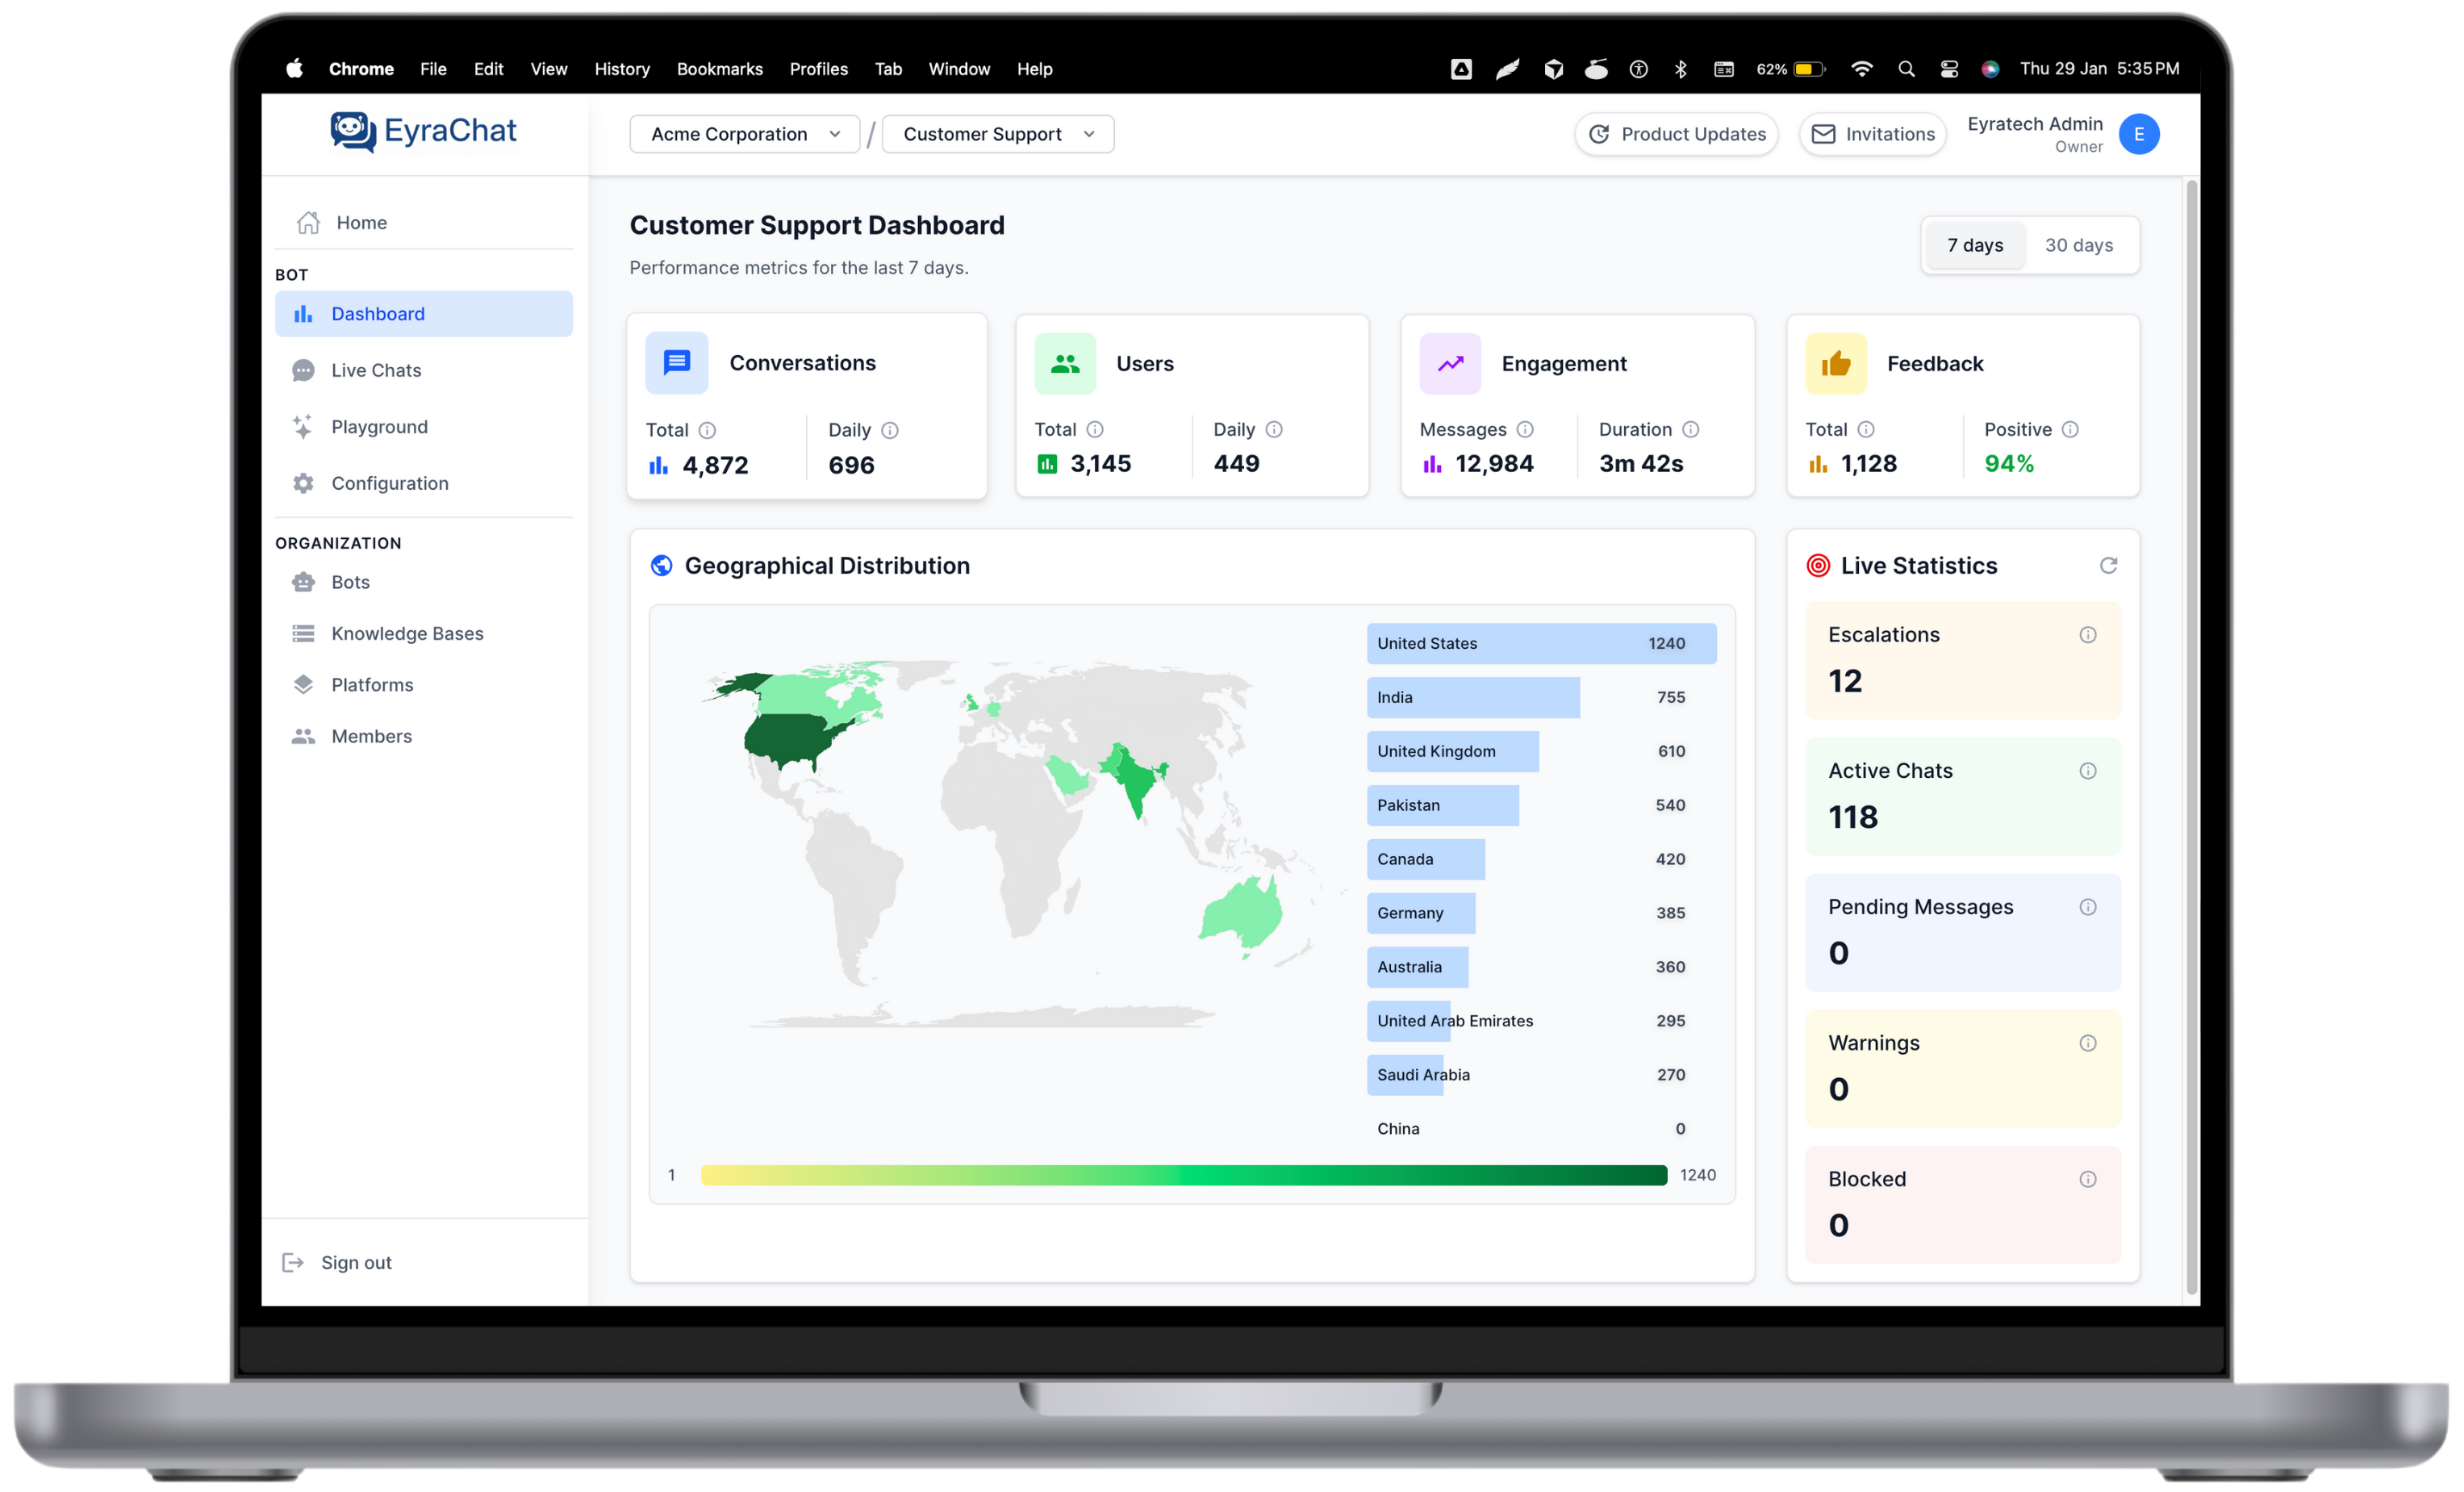Click the Configuration gear icon
Viewport: 2464px width, 1492px height.
(303, 484)
